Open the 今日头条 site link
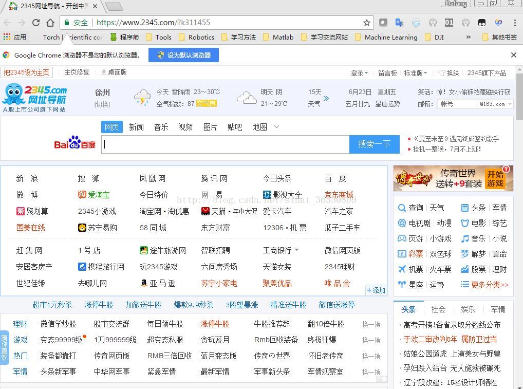Viewport: 523px width, 389px height. (x=277, y=178)
